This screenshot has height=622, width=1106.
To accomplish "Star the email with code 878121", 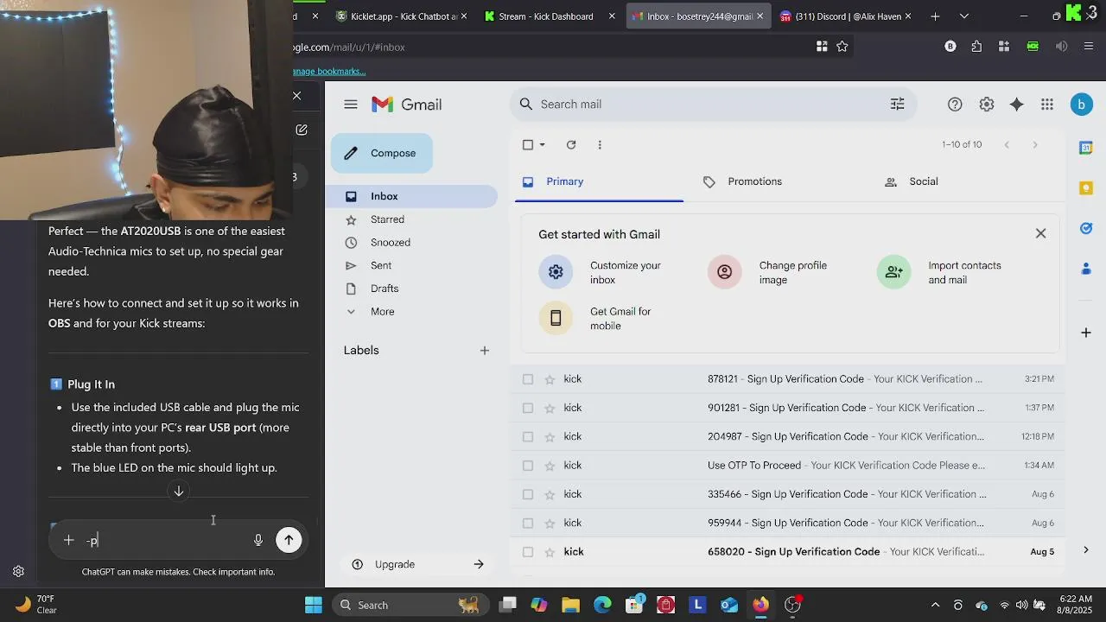I will point(550,379).
